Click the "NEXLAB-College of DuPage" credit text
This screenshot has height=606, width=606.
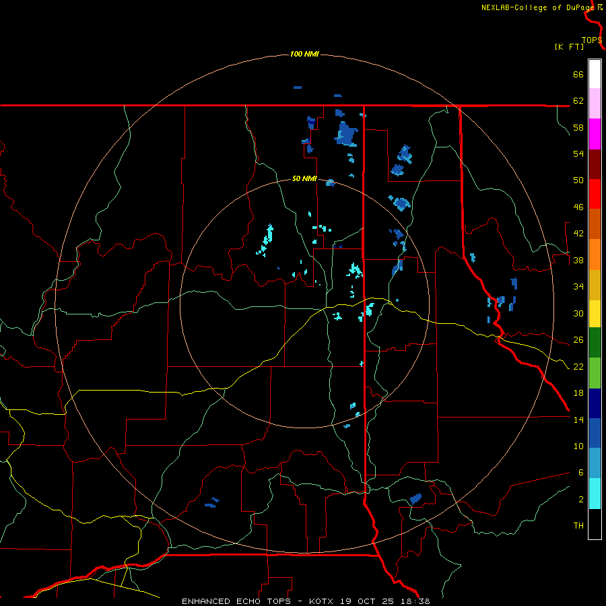click(x=537, y=7)
